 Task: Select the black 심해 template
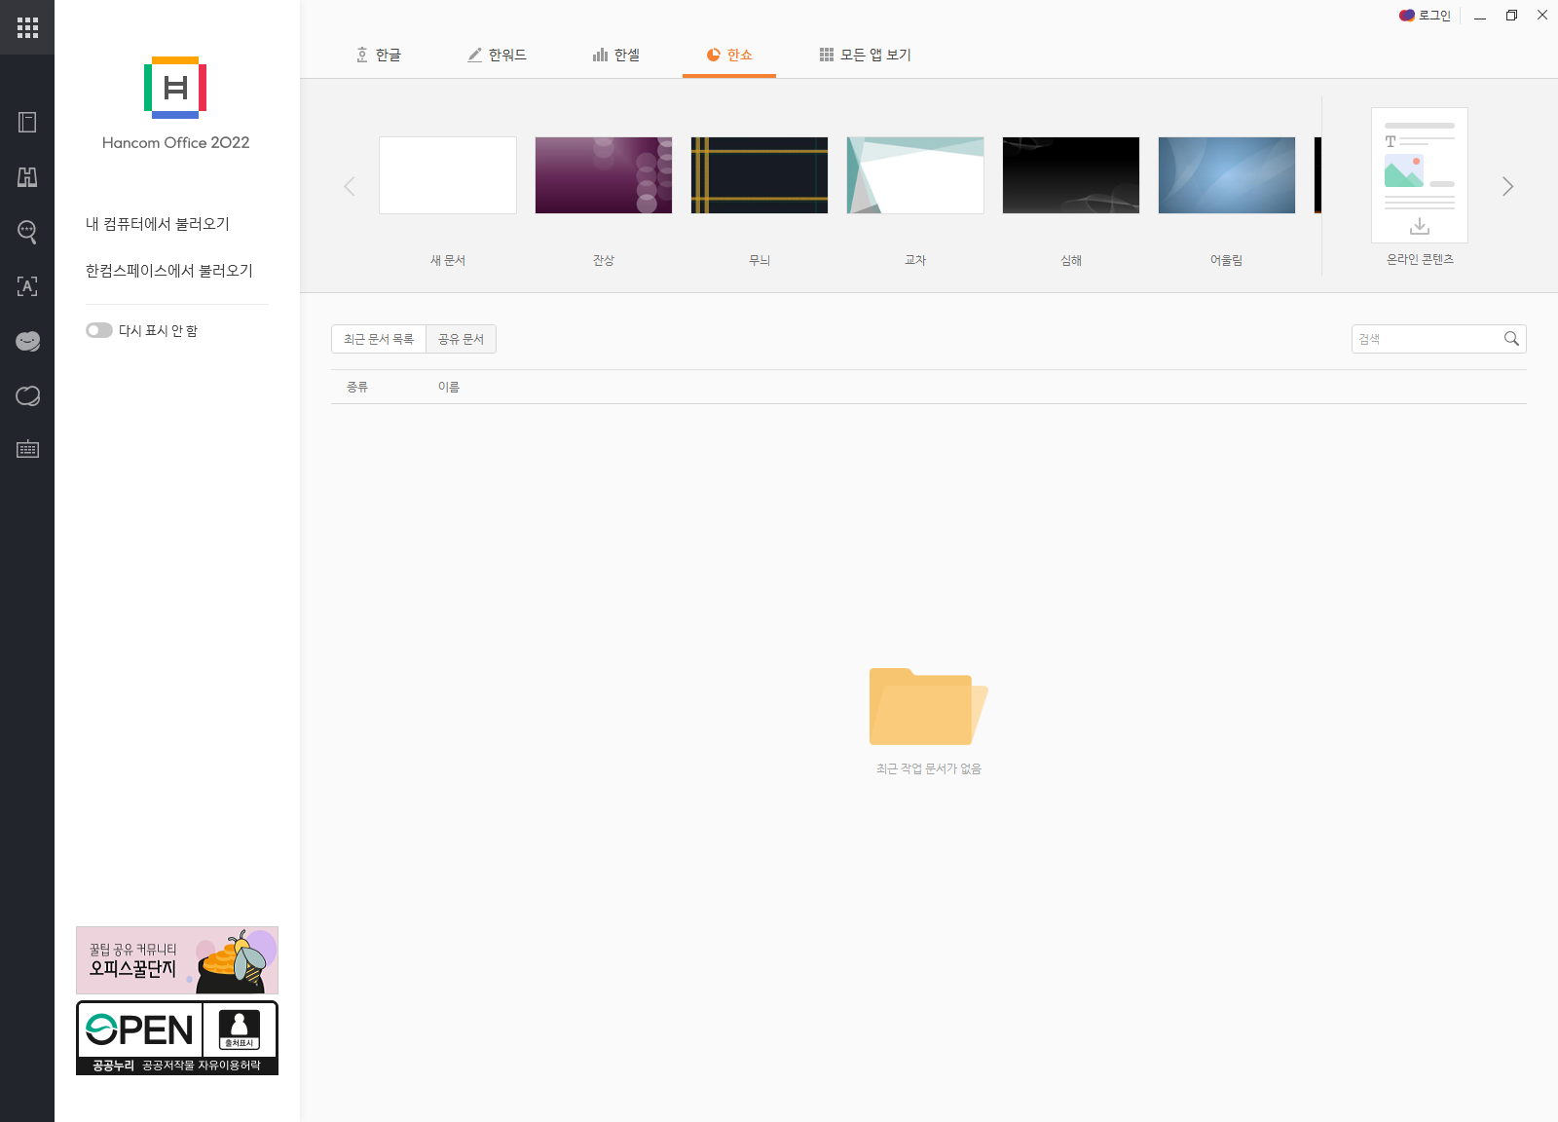coord(1071,175)
